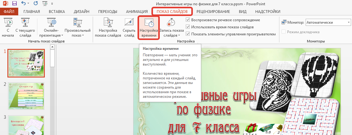This screenshot has height=135, width=352.
Task: Open the Онлайн-презентация dropdown
Action: (51, 31)
